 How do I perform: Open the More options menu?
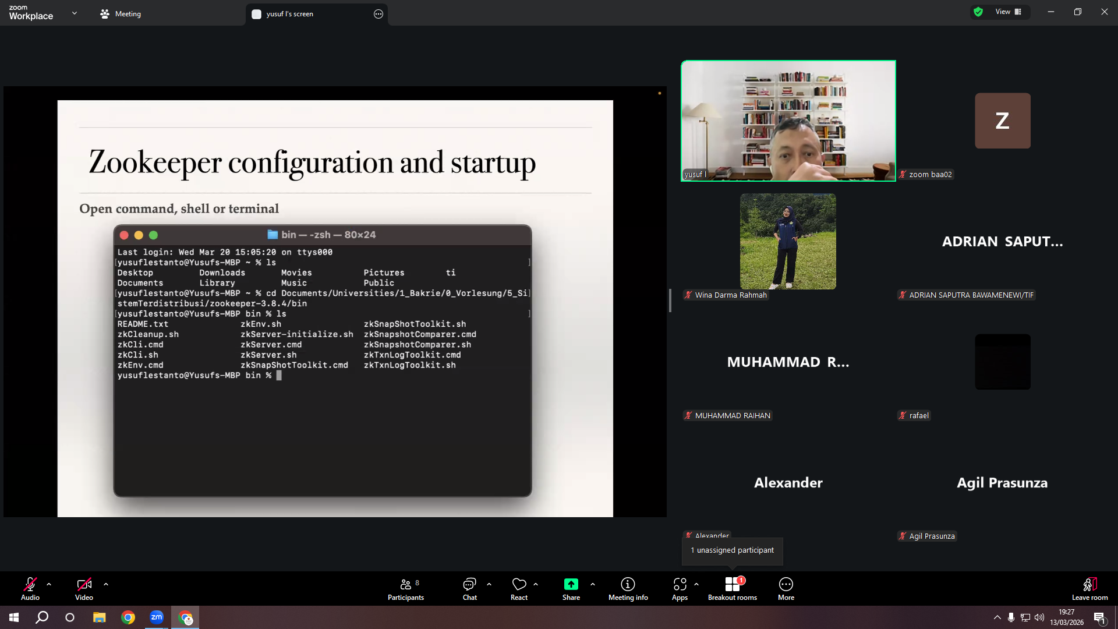point(786,588)
